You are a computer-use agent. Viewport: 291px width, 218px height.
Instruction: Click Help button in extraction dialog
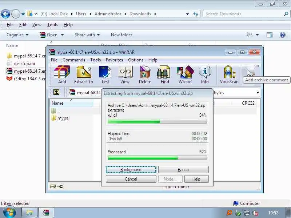click(196, 179)
